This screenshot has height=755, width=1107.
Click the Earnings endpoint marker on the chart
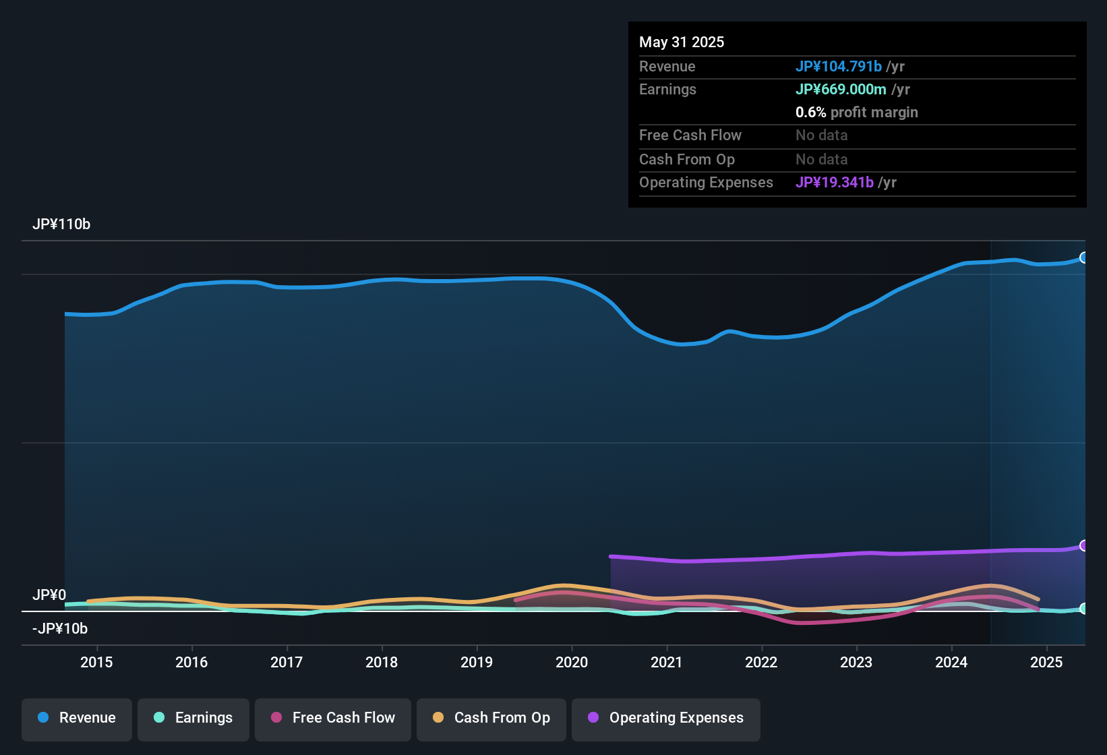[1083, 609]
